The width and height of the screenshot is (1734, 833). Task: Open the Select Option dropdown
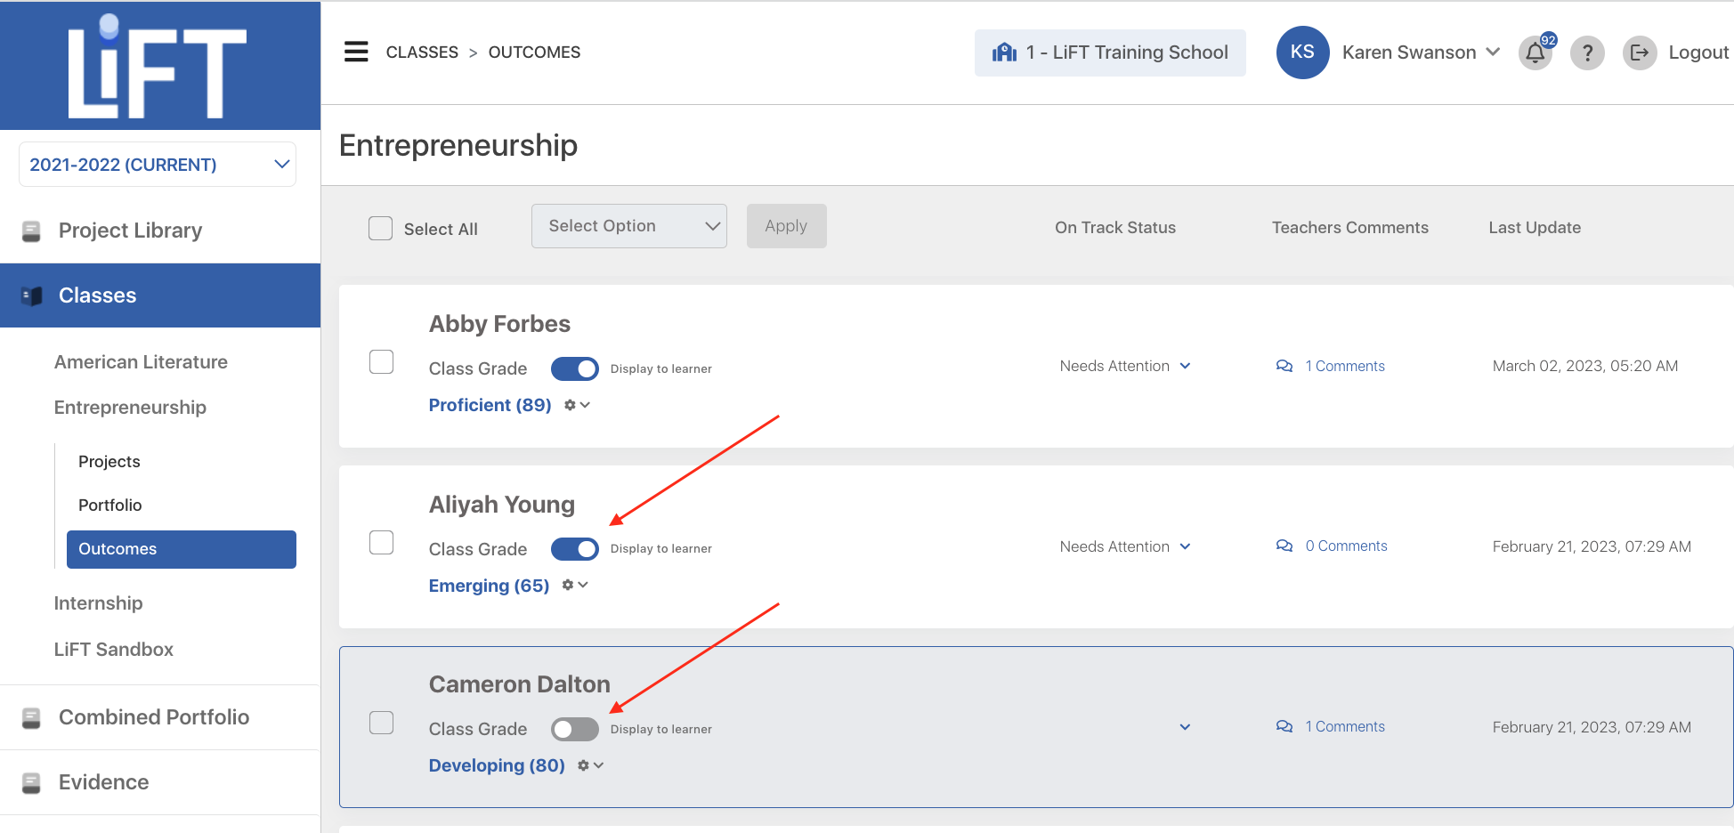(x=629, y=226)
